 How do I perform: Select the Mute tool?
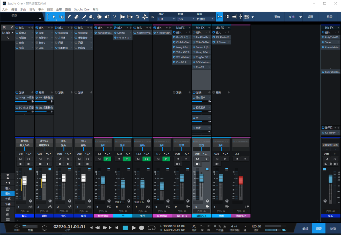[x=92, y=17]
